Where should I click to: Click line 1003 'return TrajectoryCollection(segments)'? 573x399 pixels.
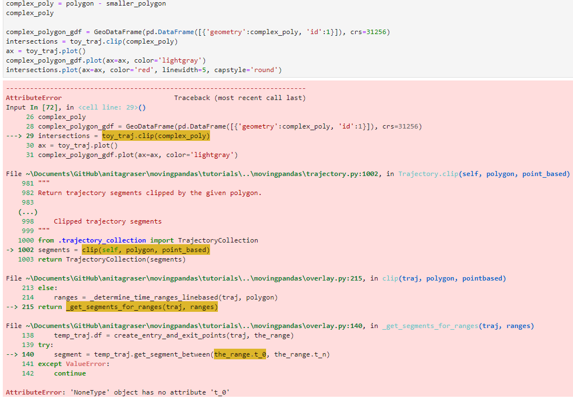point(112,259)
